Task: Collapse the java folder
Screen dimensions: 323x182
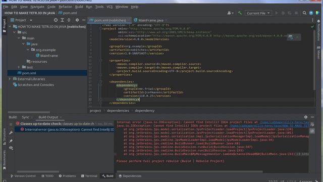Action: pyautogui.click(x=23, y=44)
